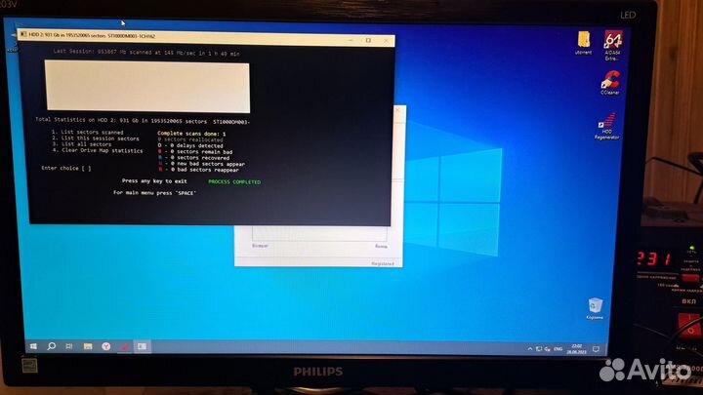Open the AIDA64 Extreme desktop shortcut
Screen dimensions: 703x395
(613, 45)
